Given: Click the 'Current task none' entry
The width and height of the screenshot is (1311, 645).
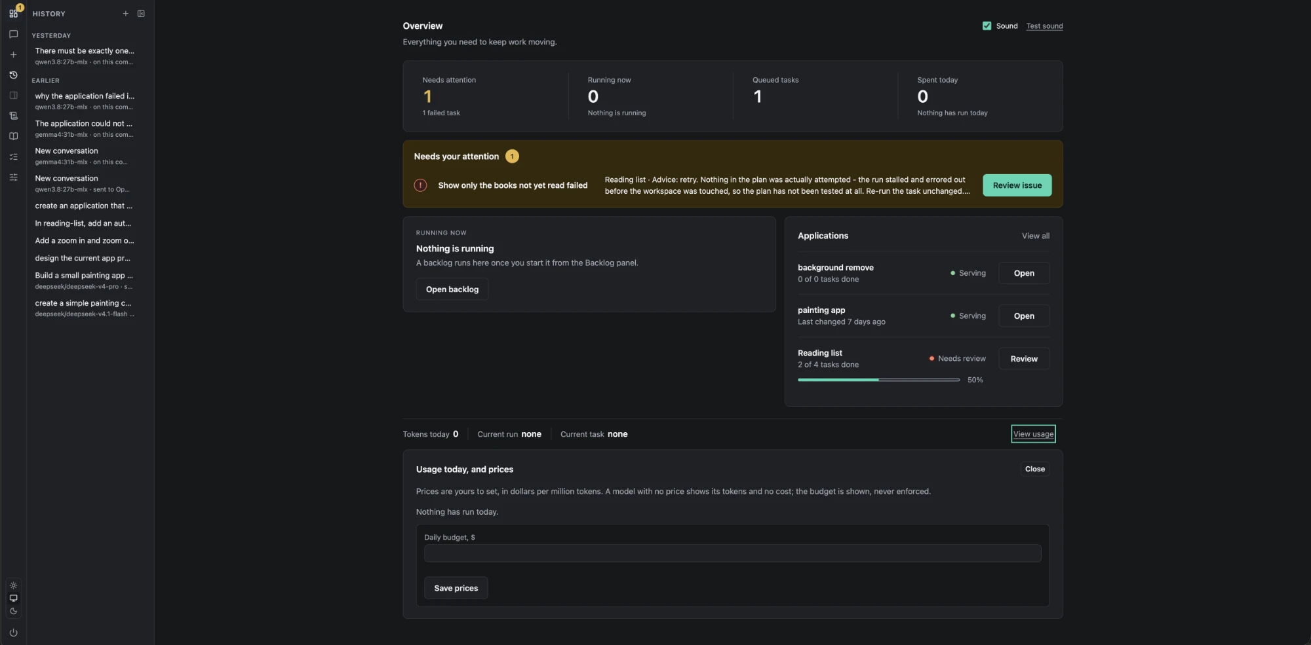Looking at the screenshot, I should click(x=594, y=434).
